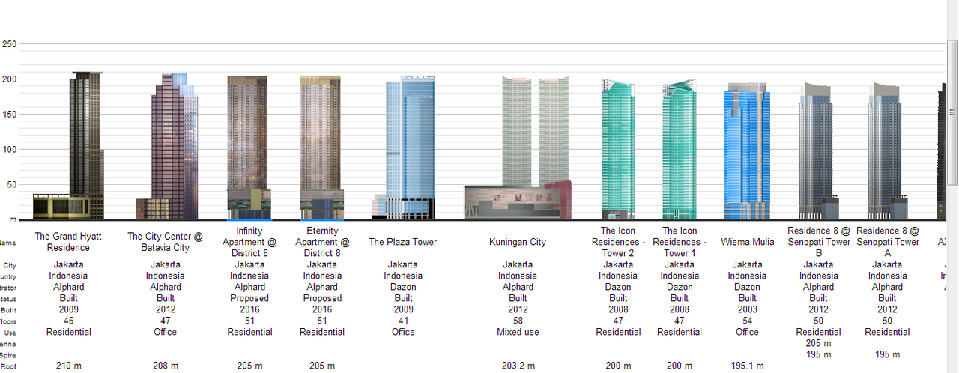Click The Icon Residences Tower 2 drawing
Viewport: 959px width, 373px height.
618,149
